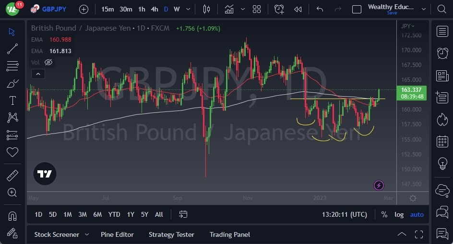Open the forecasting and measurement tools
Viewport: 453px width, 244px height.
point(12,135)
